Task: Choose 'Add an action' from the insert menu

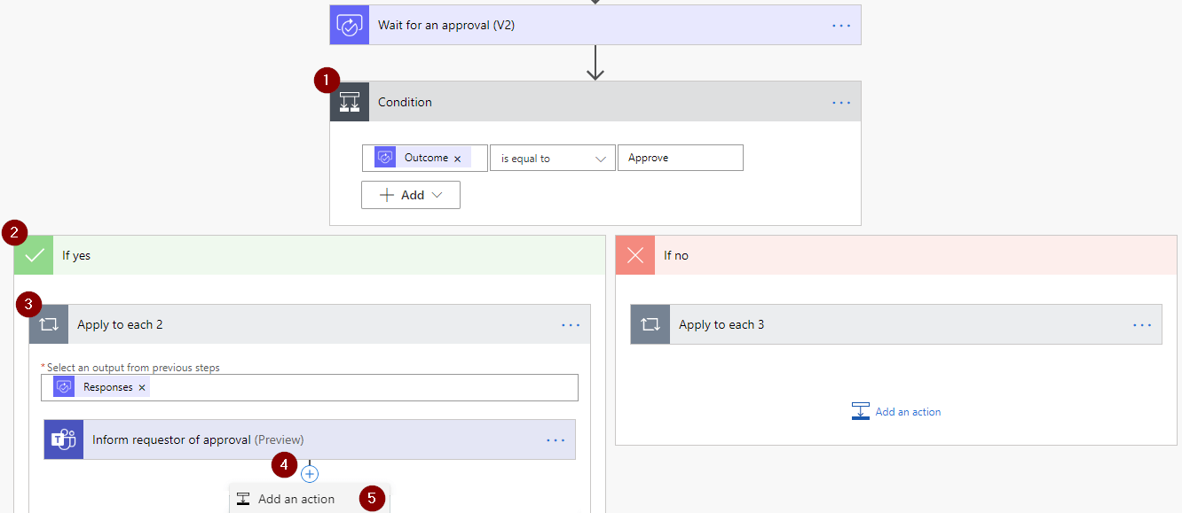Action: [295, 498]
